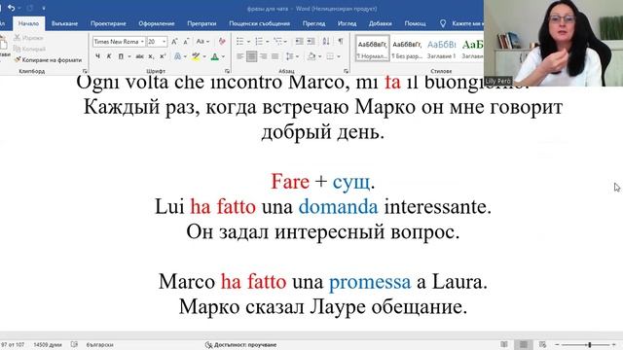Switch to the Начало tab

(28, 23)
